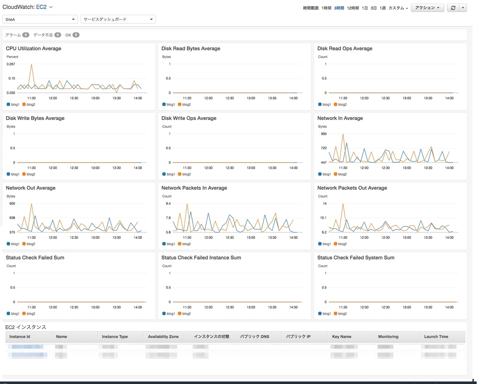
Task: Click the アラーム count badge
Action: click(26, 35)
